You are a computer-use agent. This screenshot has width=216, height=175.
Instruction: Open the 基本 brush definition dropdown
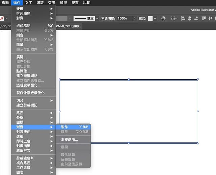97,19
